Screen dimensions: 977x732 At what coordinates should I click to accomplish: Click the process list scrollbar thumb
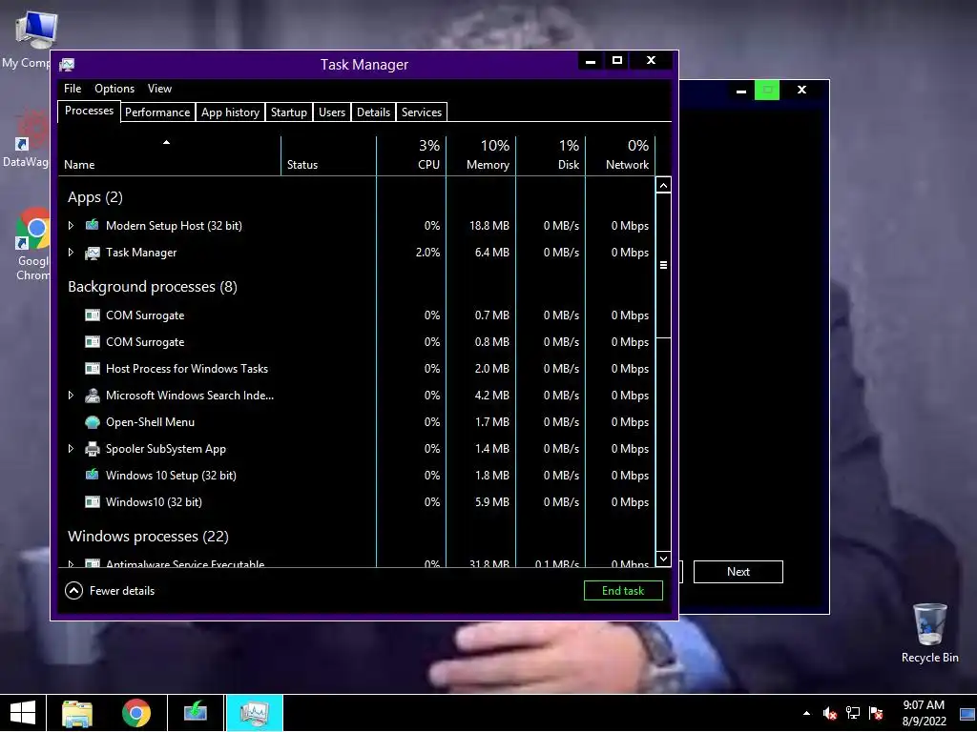pyautogui.click(x=664, y=265)
